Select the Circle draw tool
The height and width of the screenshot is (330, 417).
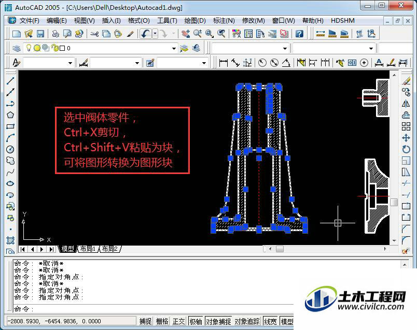(10, 149)
